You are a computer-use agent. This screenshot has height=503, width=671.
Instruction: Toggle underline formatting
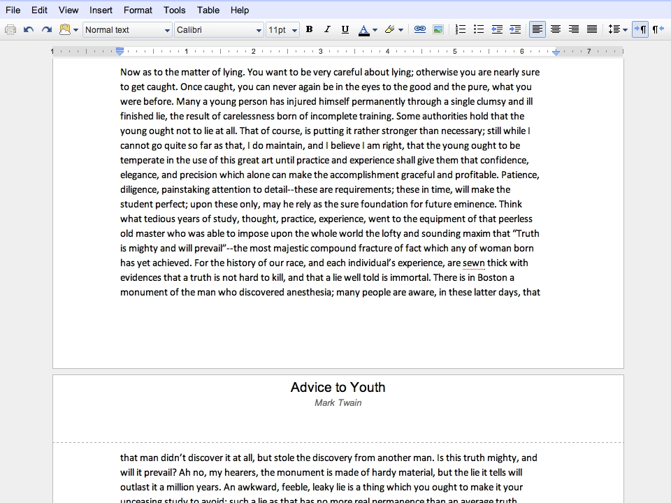[345, 29]
